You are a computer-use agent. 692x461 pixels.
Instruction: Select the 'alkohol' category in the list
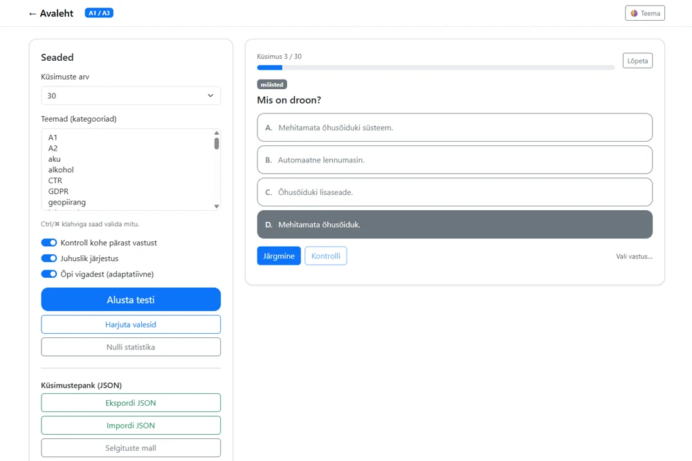tap(61, 170)
